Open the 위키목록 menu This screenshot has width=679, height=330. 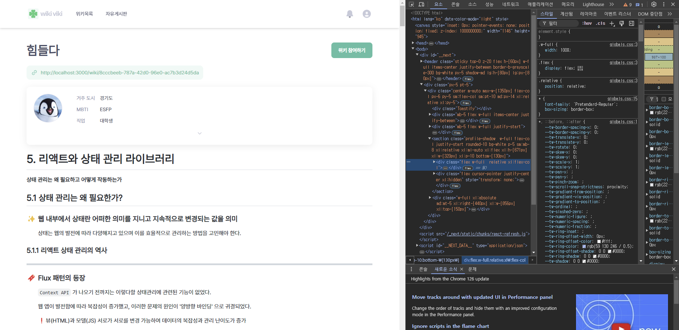[x=84, y=14]
